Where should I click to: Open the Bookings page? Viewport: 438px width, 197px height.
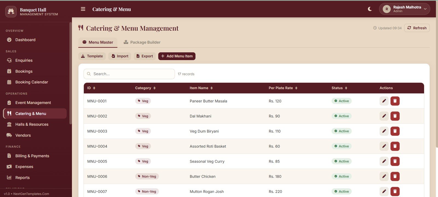click(35, 71)
